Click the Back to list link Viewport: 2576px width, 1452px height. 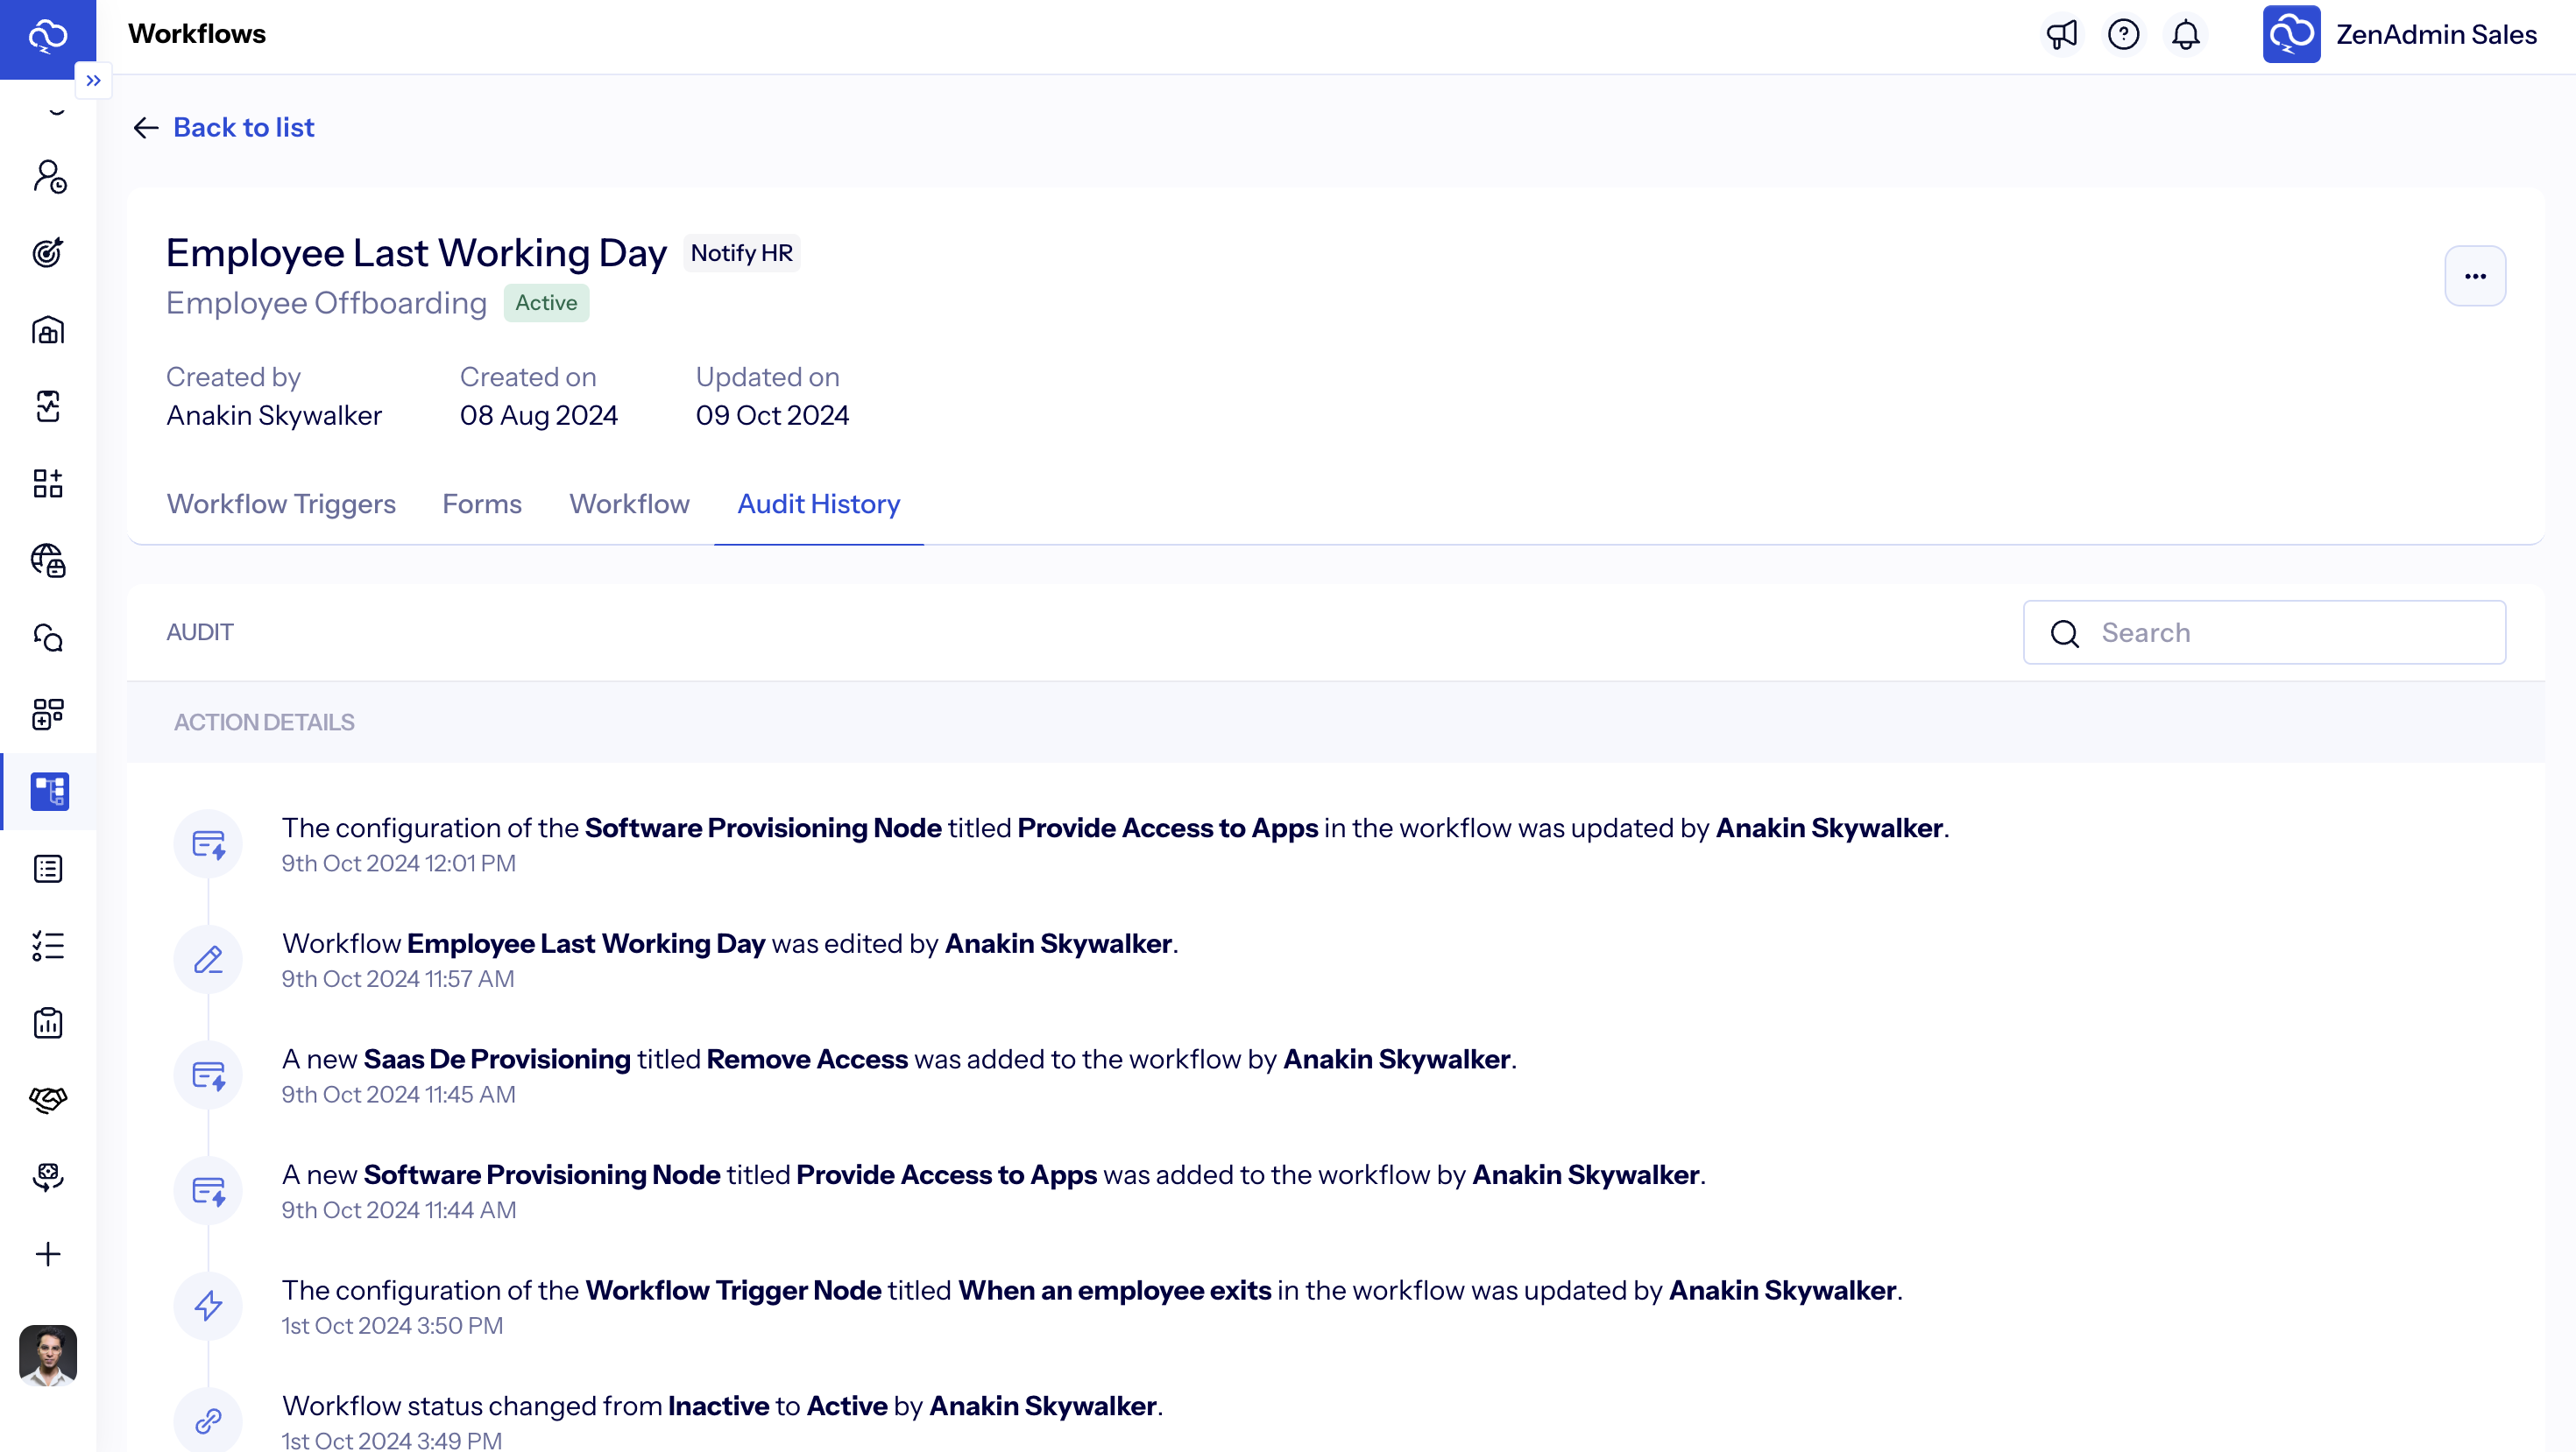(x=243, y=127)
